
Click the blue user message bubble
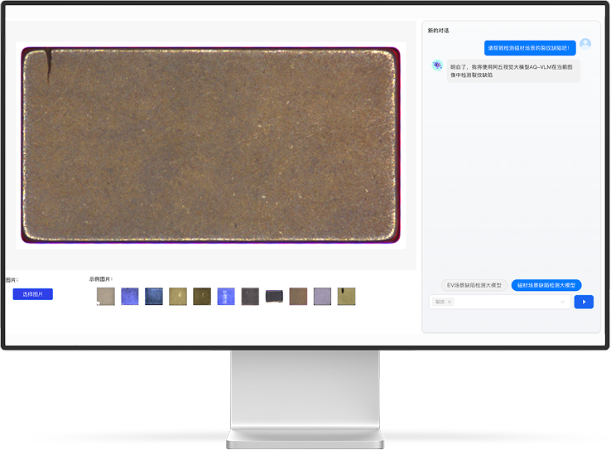530,48
